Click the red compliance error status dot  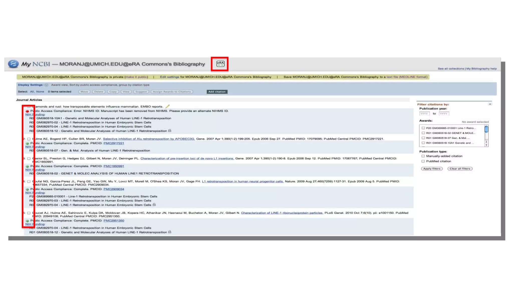[x=27, y=111]
